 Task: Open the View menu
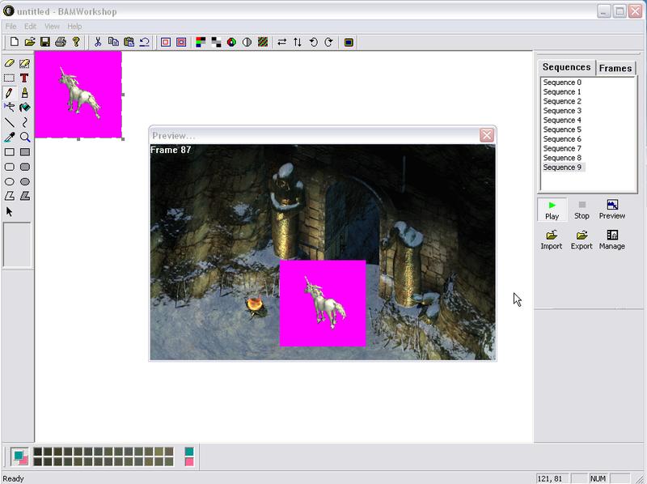tap(52, 26)
